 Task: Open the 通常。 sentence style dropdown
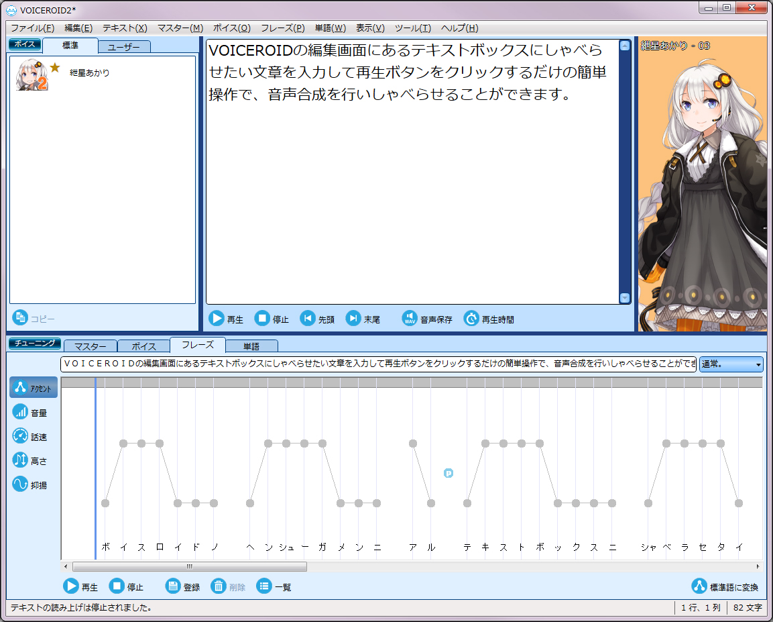click(x=731, y=364)
